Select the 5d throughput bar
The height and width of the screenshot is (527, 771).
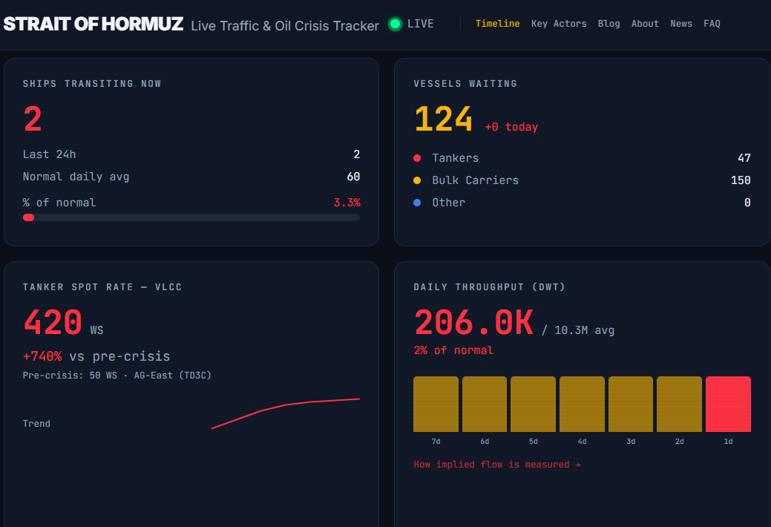click(533, 404)
